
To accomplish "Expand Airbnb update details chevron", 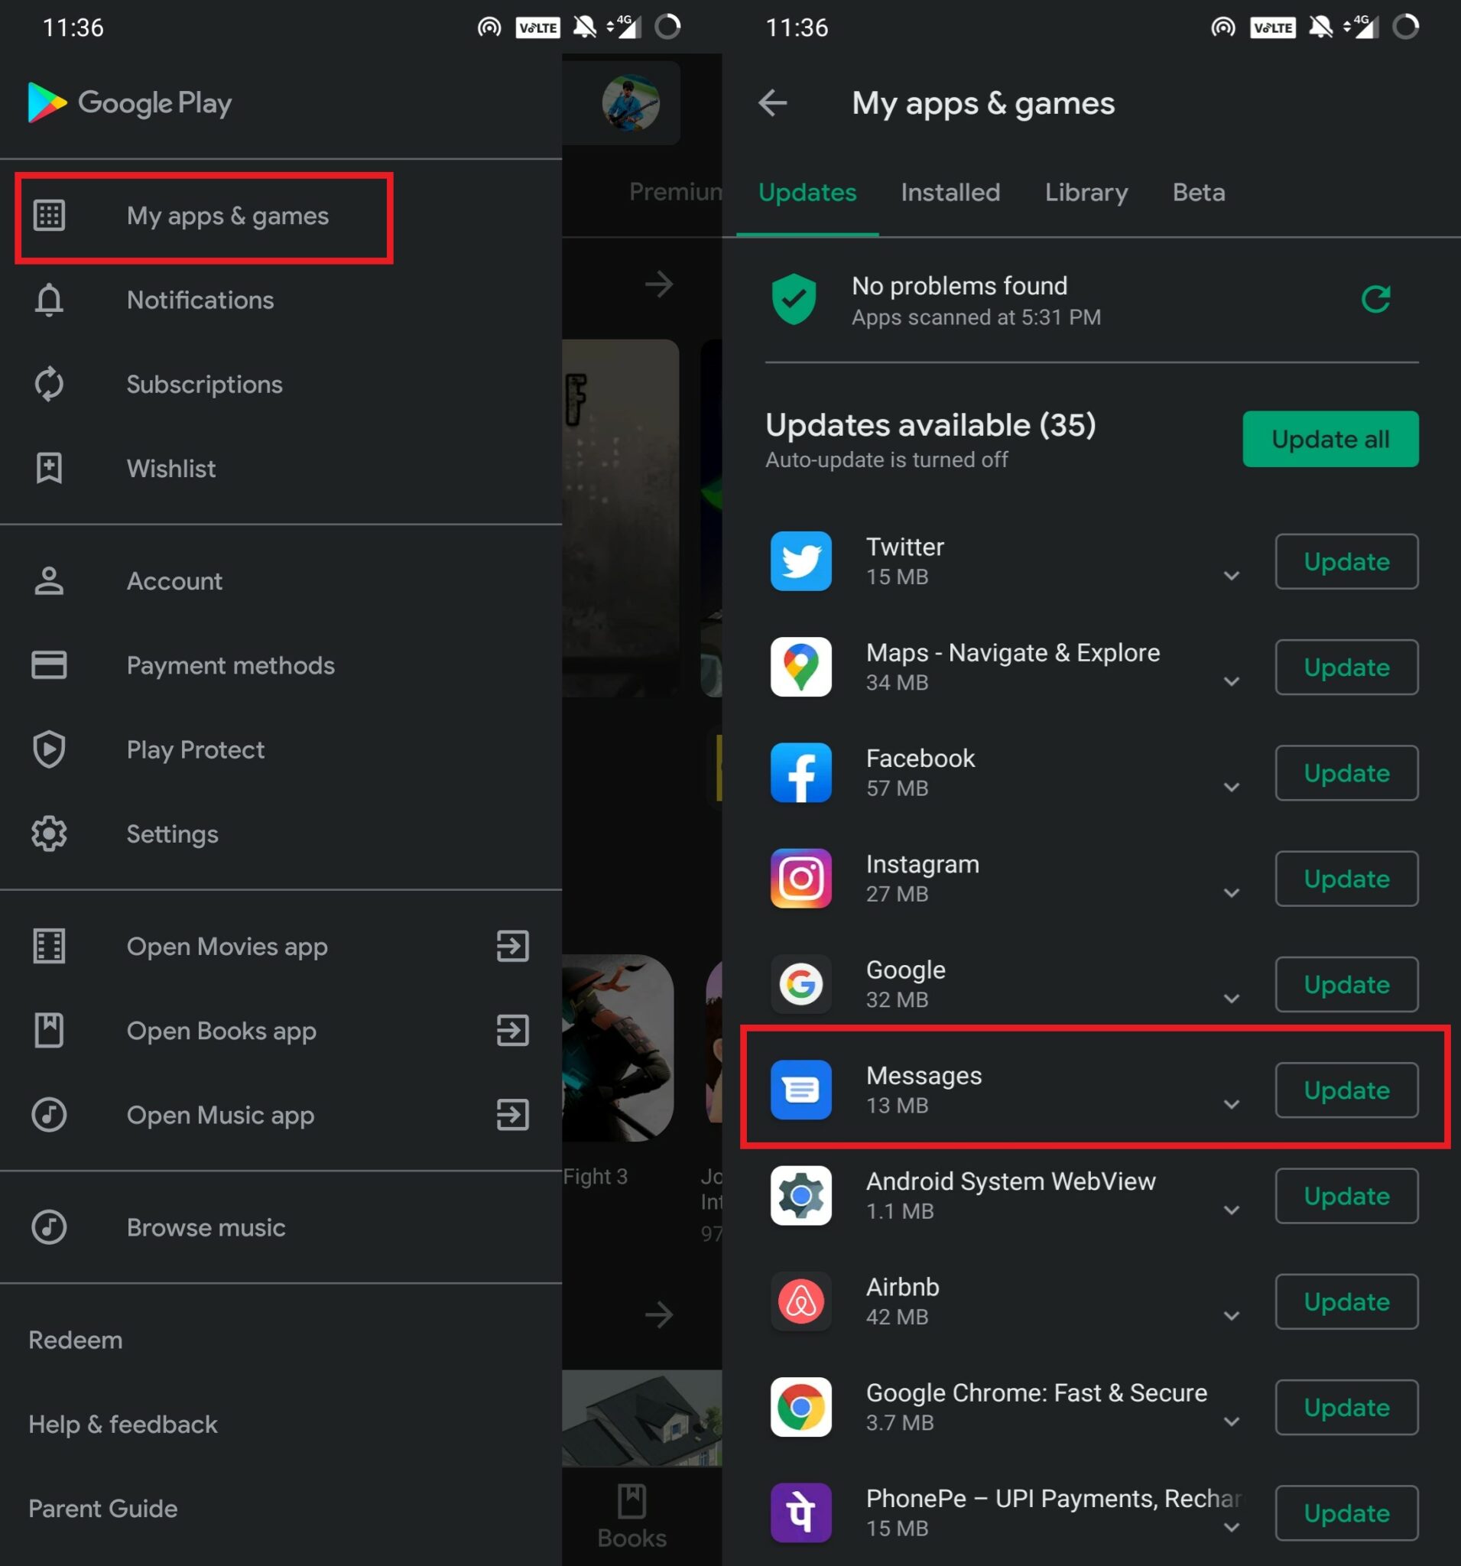I will tap(1232, 1316).
